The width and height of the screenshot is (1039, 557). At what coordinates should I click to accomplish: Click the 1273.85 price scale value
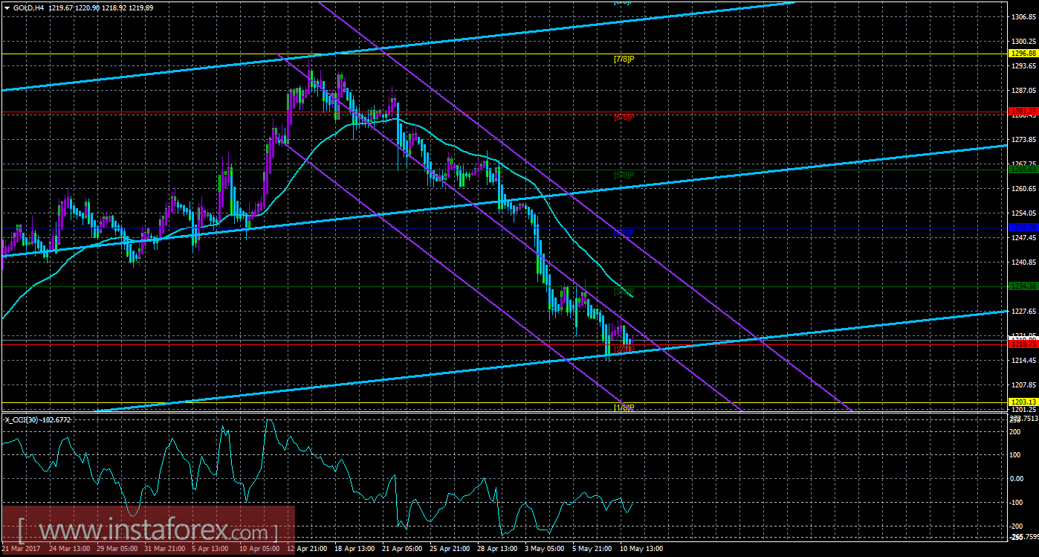1023,140
